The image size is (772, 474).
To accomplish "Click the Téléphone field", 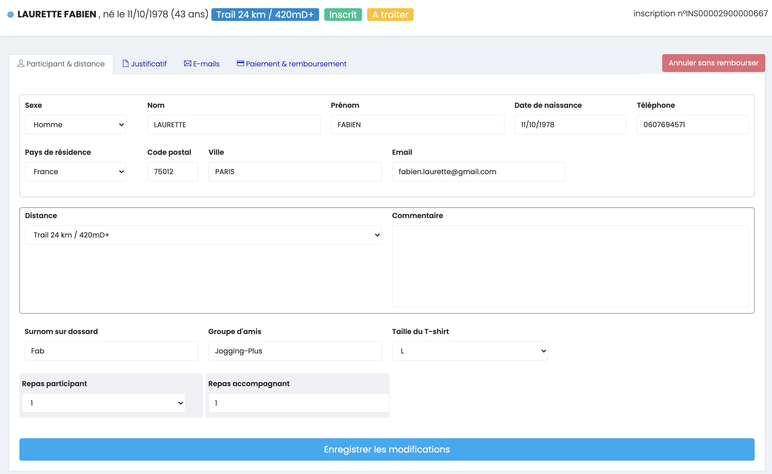I will [692, 124].
